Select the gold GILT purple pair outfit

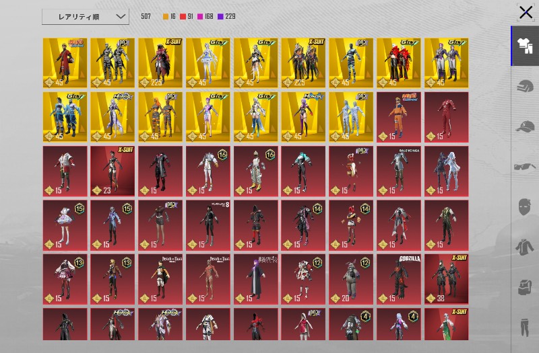tap(447, 63)
